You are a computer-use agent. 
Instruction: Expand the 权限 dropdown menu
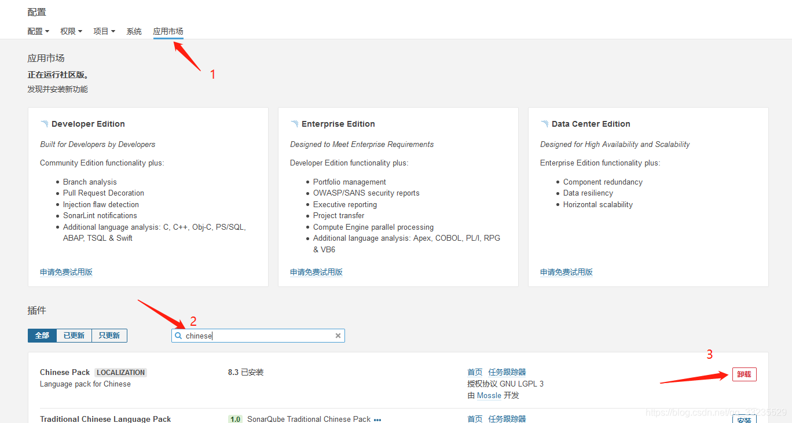[71, 31]
